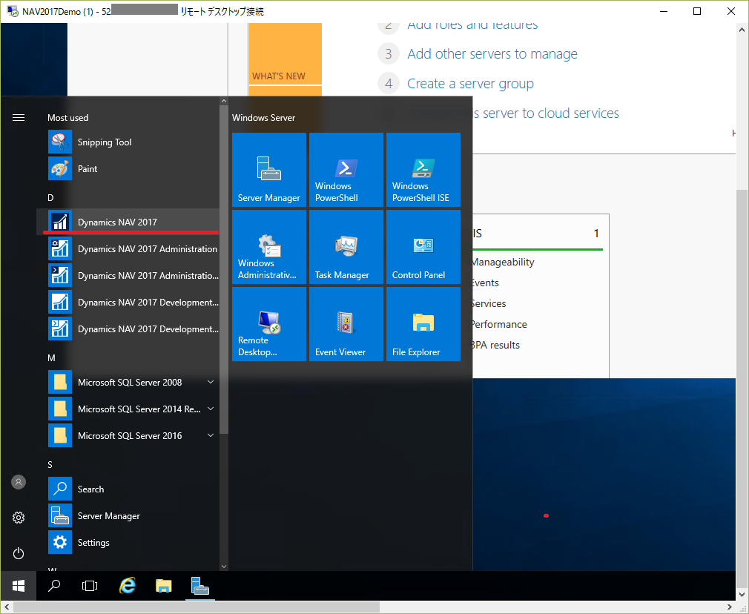Viewport: 749px width, 614px height.
Task: Open the user account icon in Start
Action: pos(18,482)
